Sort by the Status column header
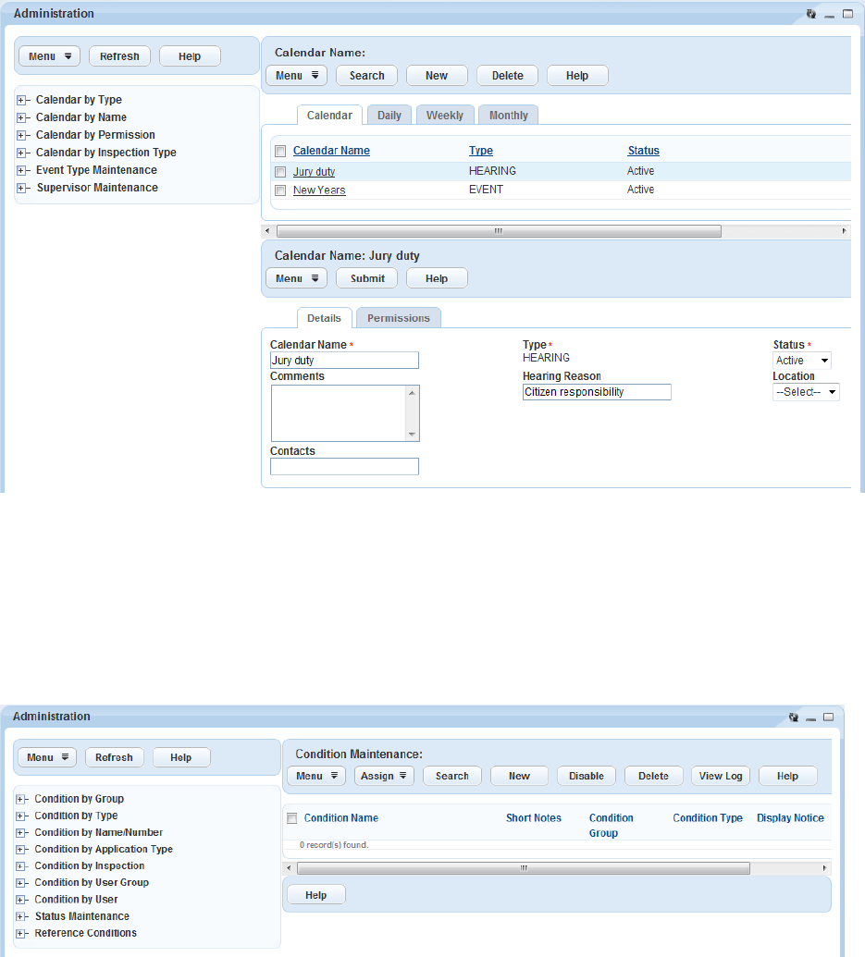The image size is (865, 957). (643, 151)
